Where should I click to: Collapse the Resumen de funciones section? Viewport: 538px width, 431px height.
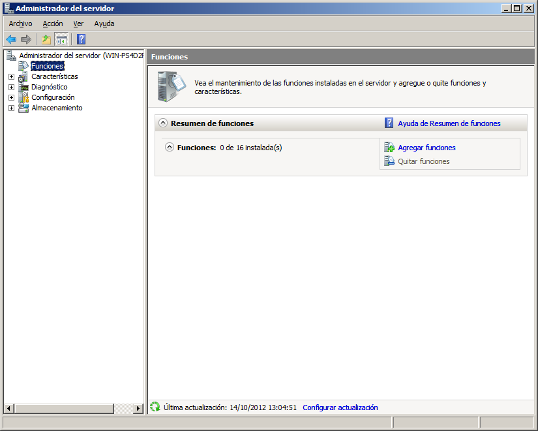[x=162, y=123]
